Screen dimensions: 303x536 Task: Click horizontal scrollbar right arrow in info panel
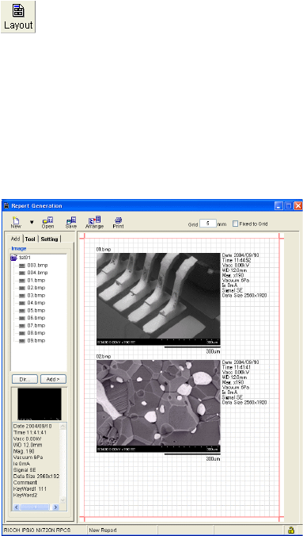[56, 507]
